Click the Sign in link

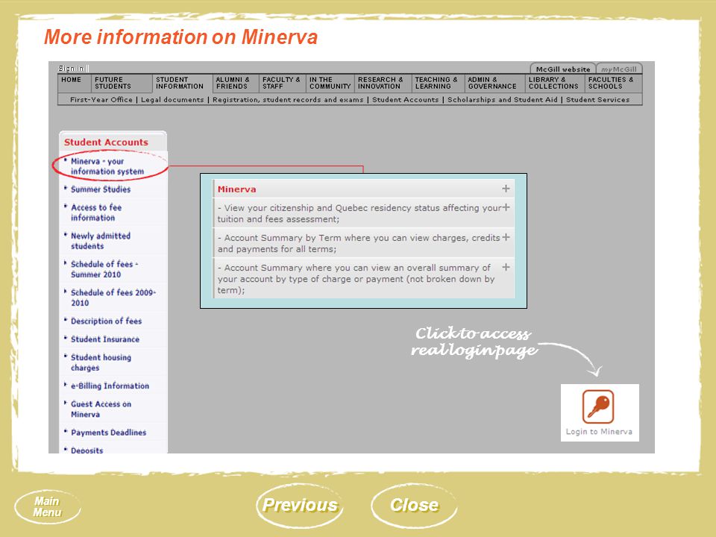pos(71,69)
